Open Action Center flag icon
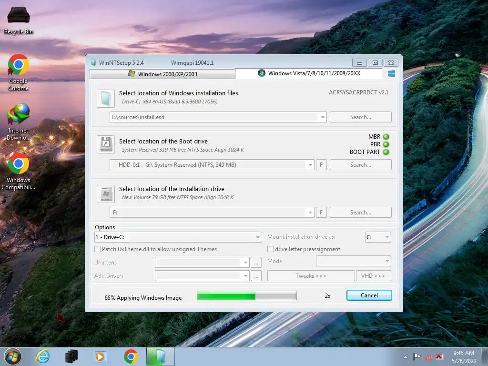The height and width of the screenshot is (366, 488). point(417,356)
